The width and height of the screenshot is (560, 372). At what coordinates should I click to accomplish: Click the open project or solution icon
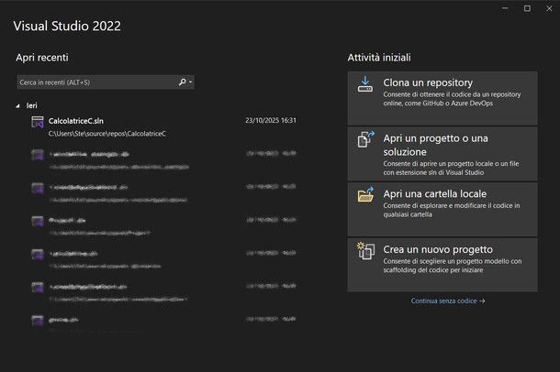coord(365,139)
